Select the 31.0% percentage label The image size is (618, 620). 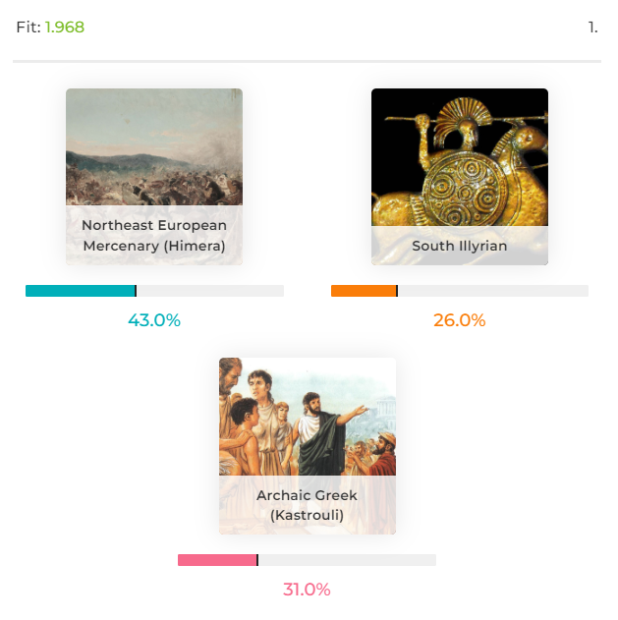click(307, 590)
